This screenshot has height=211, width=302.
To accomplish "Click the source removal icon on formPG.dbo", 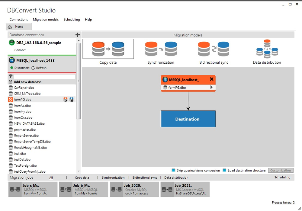I will coord(66,99).
